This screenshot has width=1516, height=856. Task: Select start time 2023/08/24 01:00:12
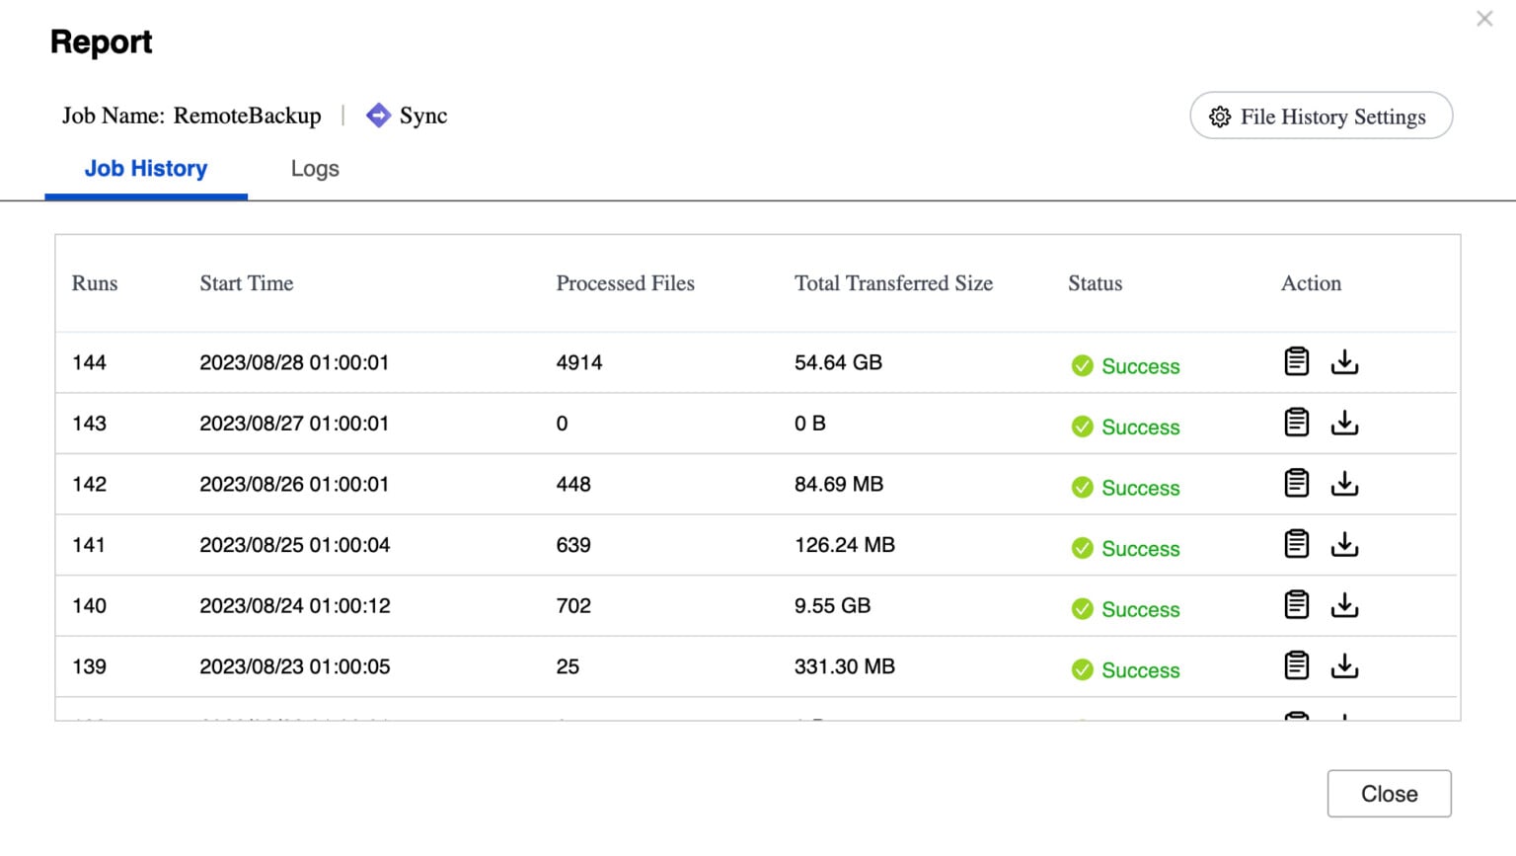pyautogui.click(x=295, y=605)
